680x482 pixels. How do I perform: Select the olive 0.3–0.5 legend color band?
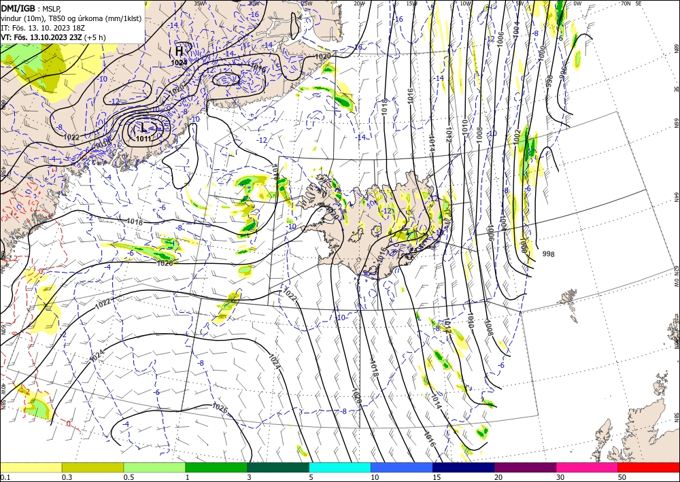92,467
